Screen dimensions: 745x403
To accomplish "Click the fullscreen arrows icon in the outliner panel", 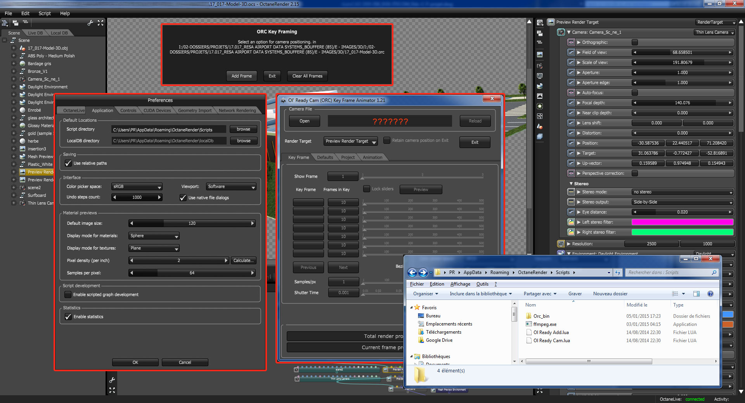I will coord(101,23).
